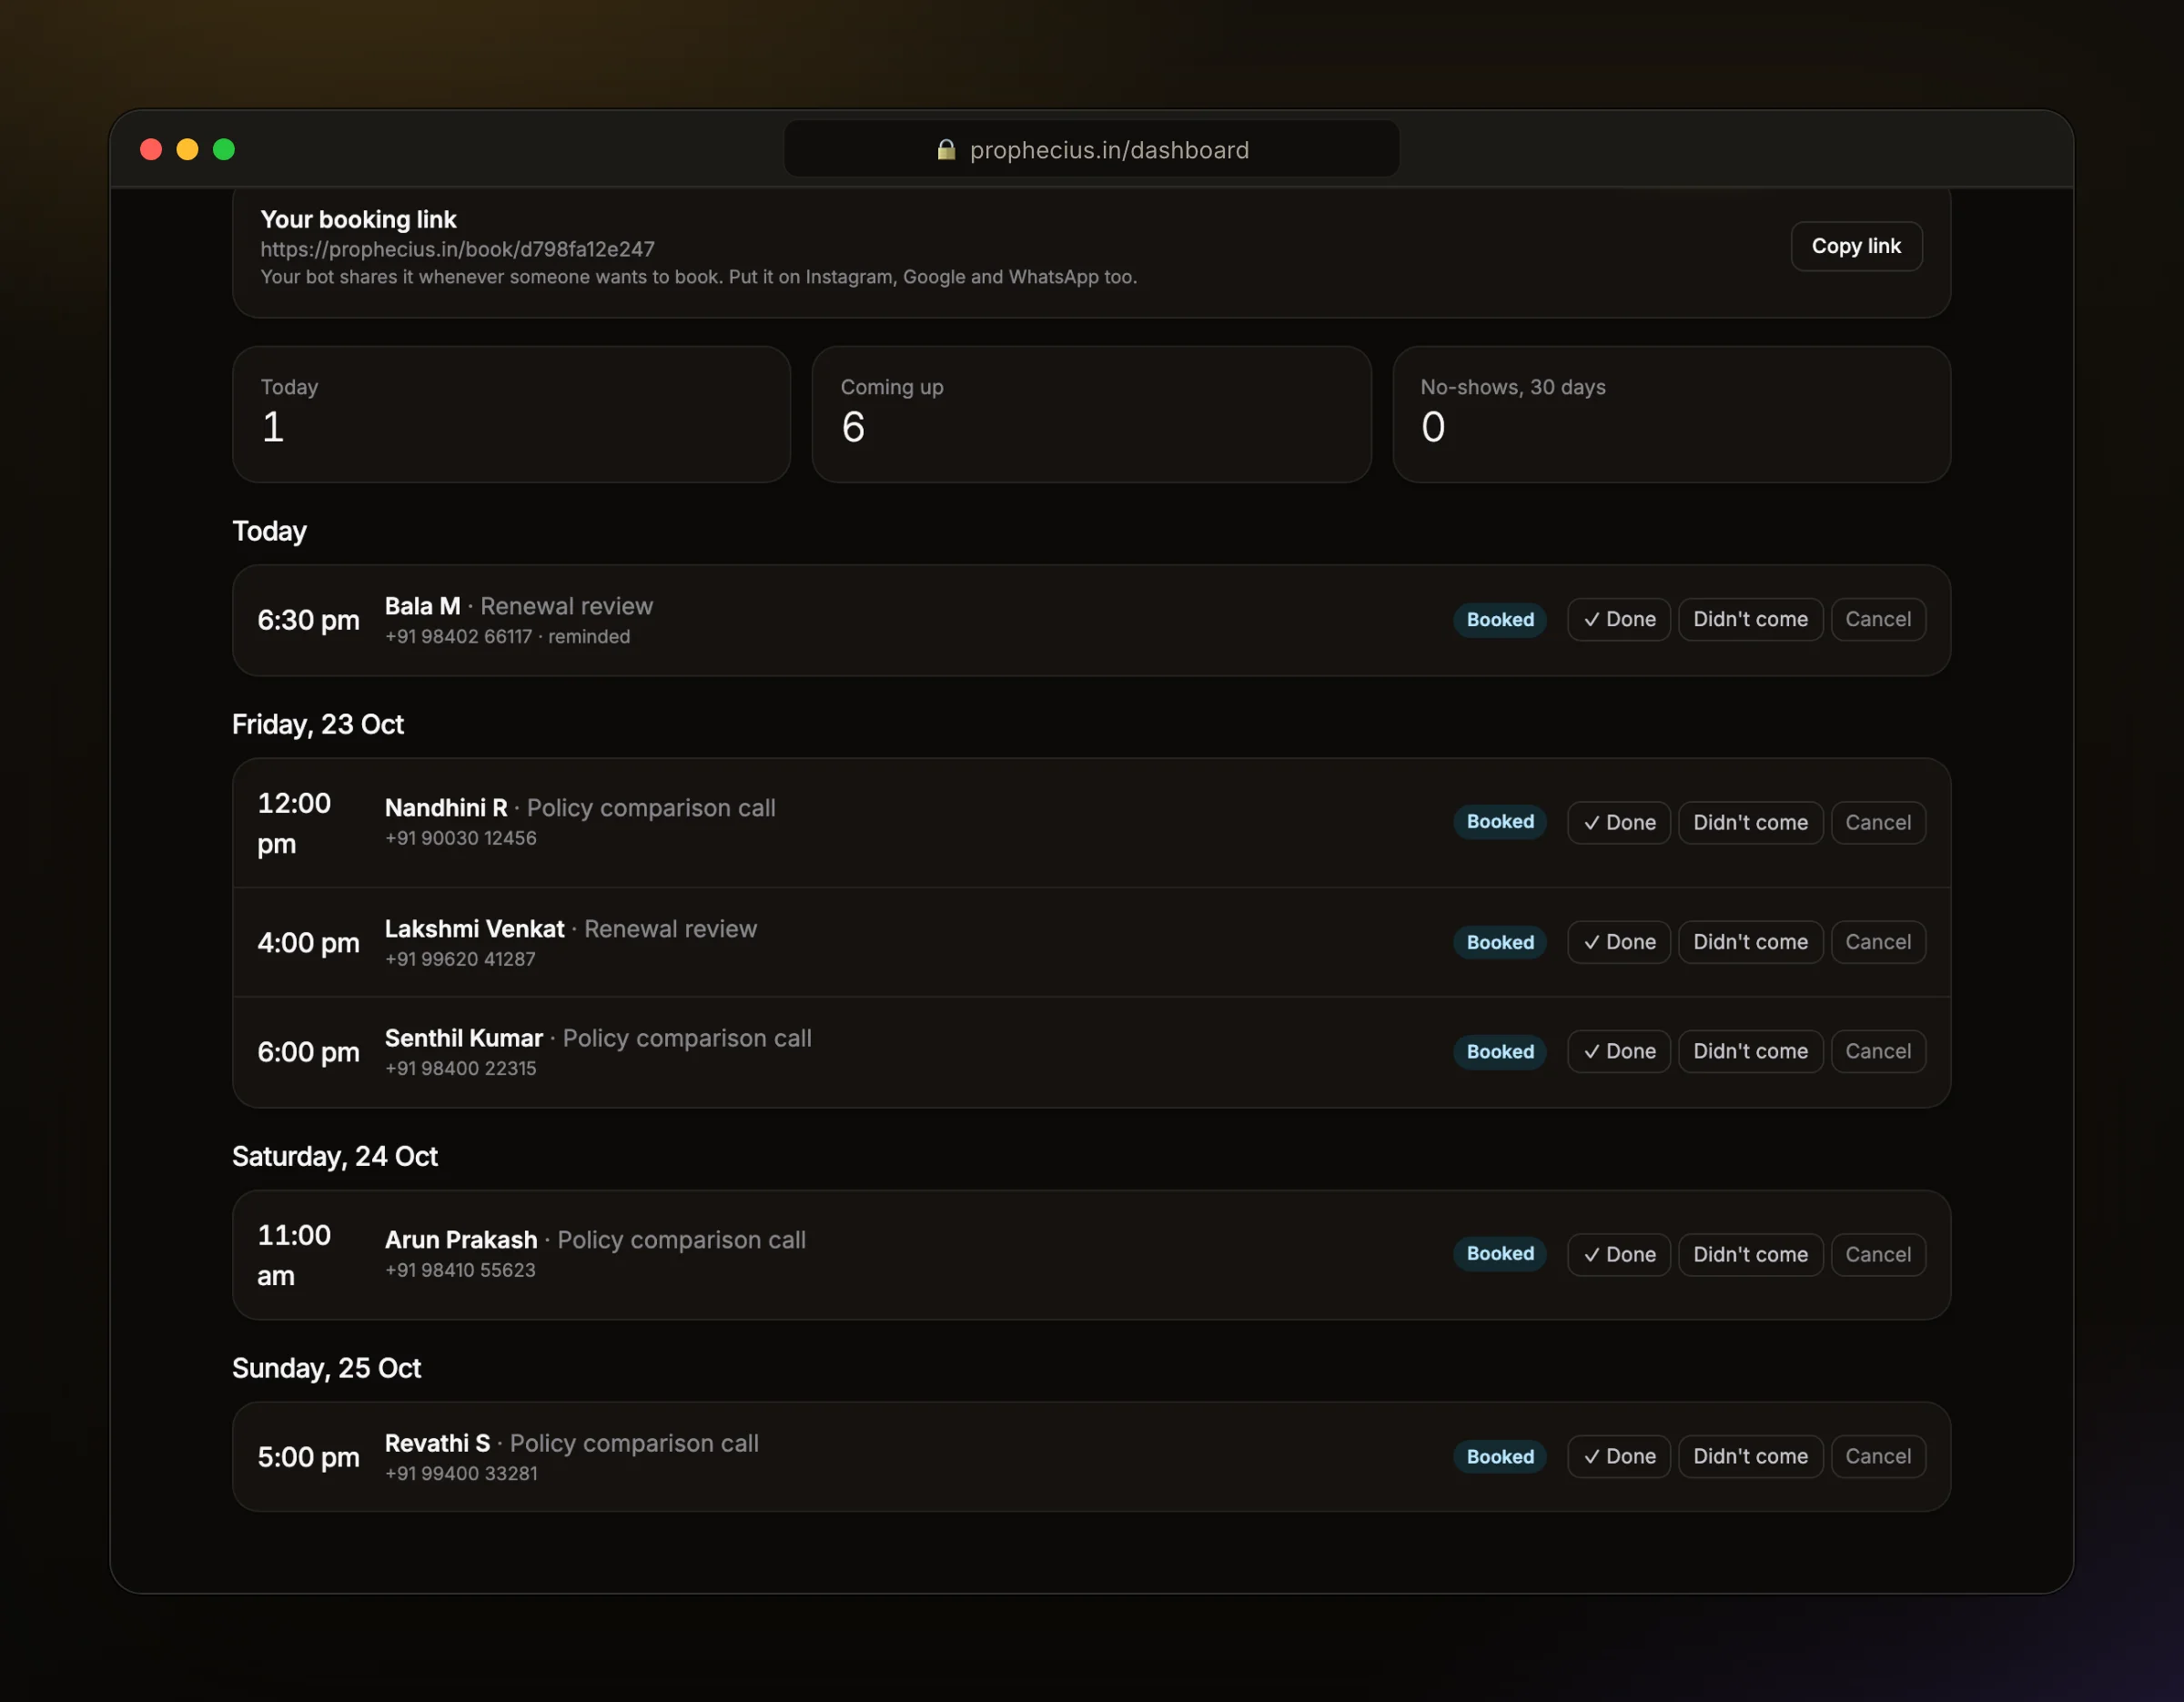This screenshot has width=2184, height=1702.
Task: Cancel Arun Prakash's 11:00 am call
Action: (x=1877, y=1254)
